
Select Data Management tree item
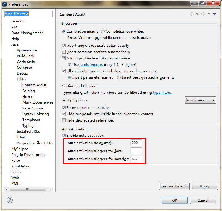click(27, 33)
